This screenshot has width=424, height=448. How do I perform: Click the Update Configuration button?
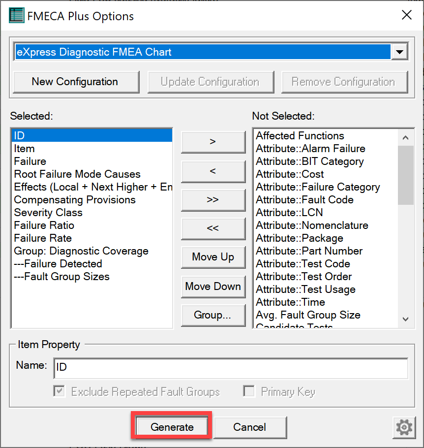click(211, 82)
